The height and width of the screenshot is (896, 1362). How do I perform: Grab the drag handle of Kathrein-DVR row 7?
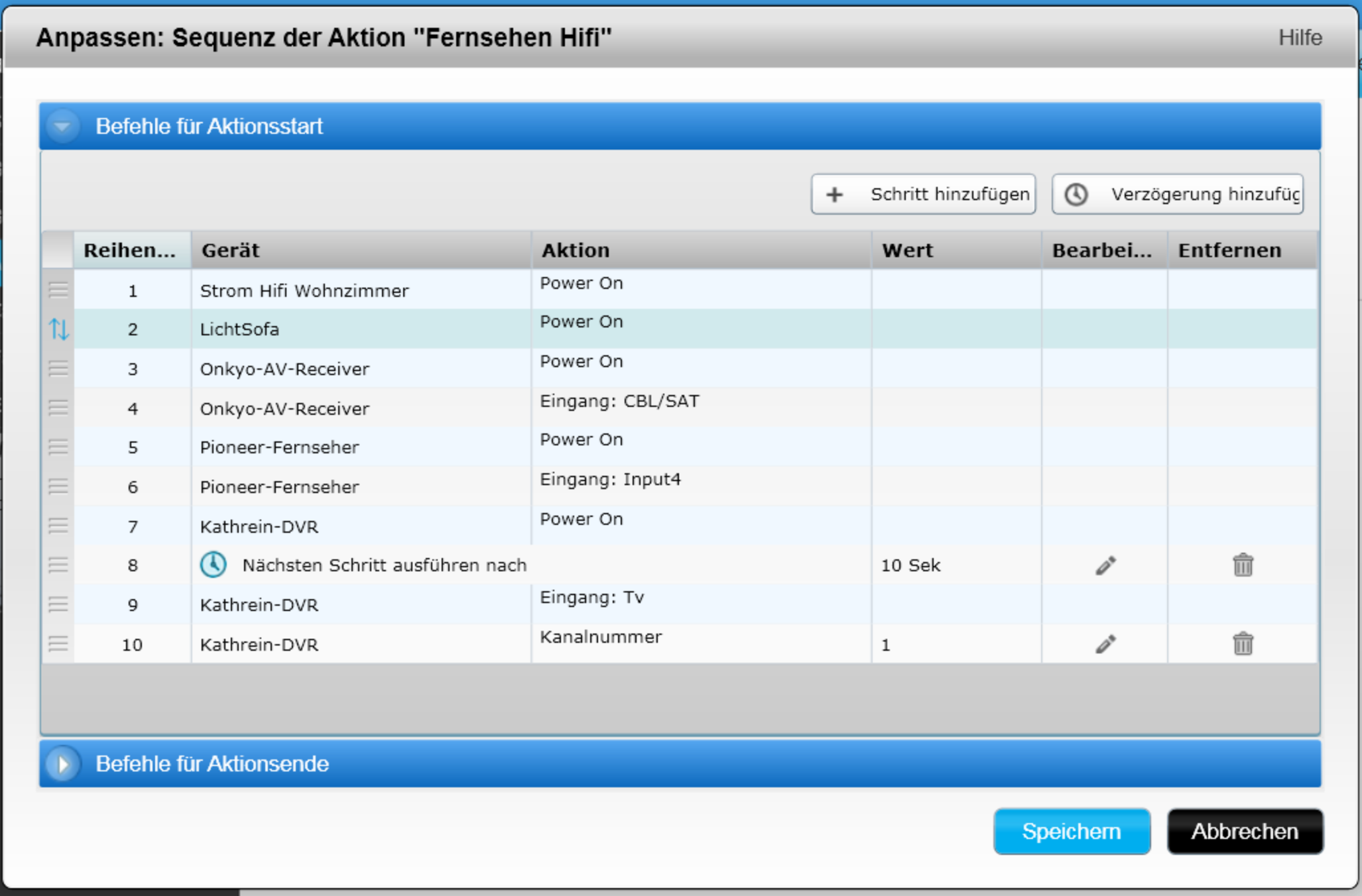tap(58, 526)
